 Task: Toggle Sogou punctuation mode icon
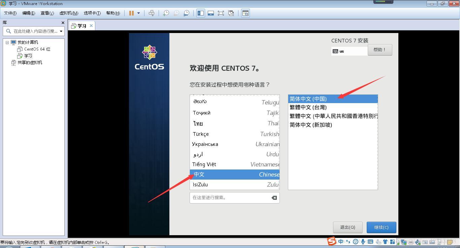click(348, 242)
